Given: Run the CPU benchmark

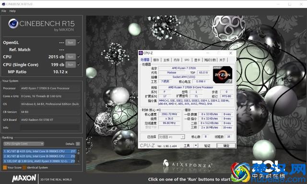Looking at the screenshot, I should tap(71, 57).
